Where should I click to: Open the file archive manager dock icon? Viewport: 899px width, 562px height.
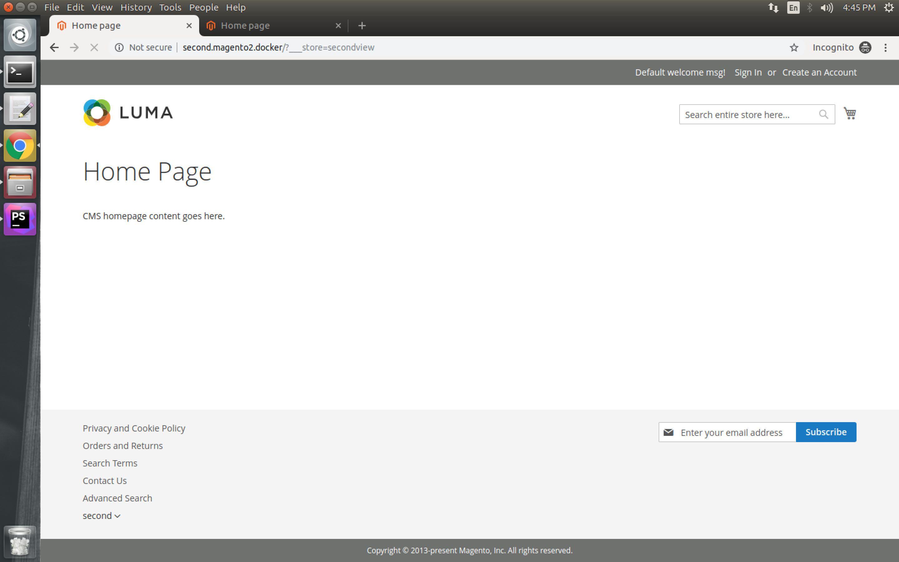click(x=20, y=183)
